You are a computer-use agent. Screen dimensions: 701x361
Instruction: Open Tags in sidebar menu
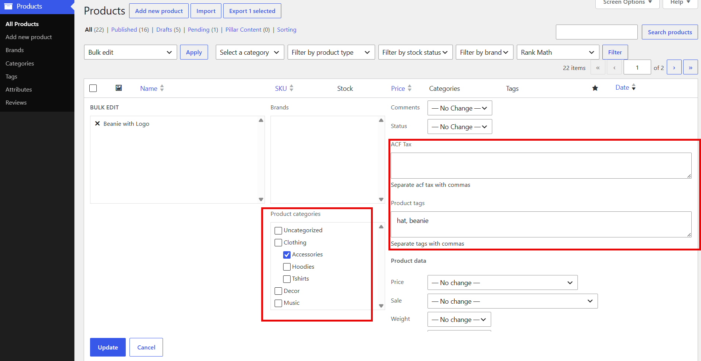[x=12, y=76]
